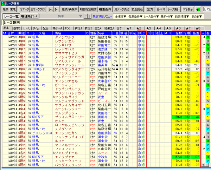Click the 行マーク button
The image size is (211, 170).
click(x=24, y=9)
